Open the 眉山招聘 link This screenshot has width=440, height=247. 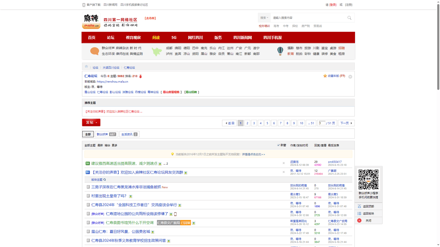coord(192,92)
